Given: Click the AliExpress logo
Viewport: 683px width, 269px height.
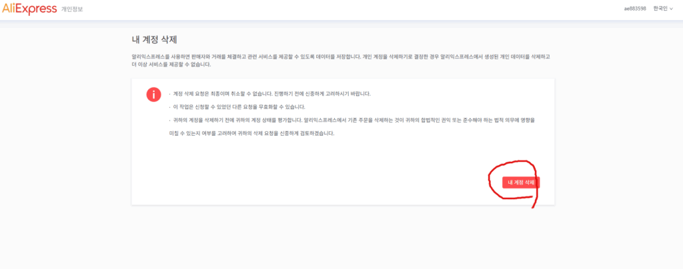Looking at the screenshot, I should coord(29,9).
